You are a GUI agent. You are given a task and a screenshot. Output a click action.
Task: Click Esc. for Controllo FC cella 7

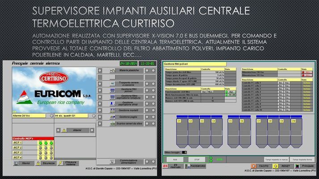coord(287,101)
